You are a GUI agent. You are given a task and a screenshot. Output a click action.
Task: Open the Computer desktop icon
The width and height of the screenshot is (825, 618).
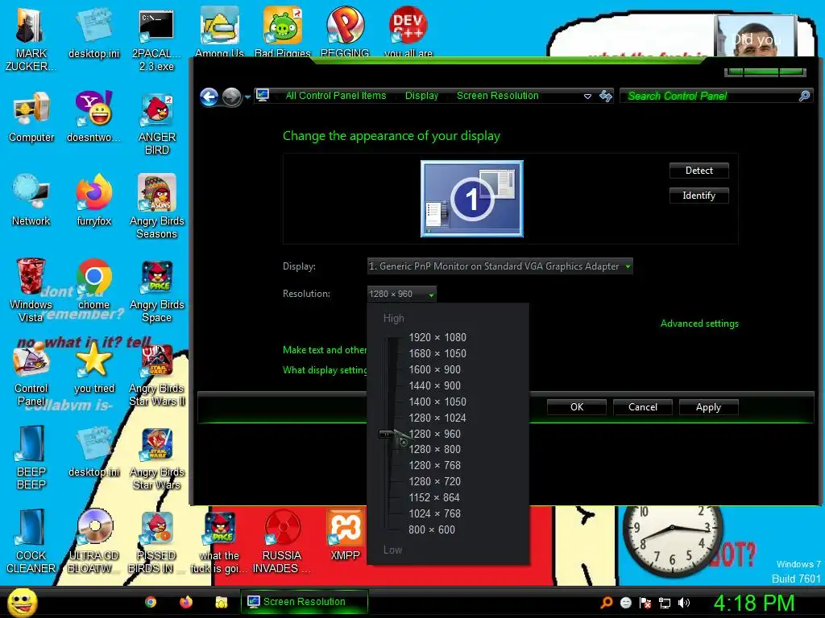pyautogui.click(x=31, y=117)
